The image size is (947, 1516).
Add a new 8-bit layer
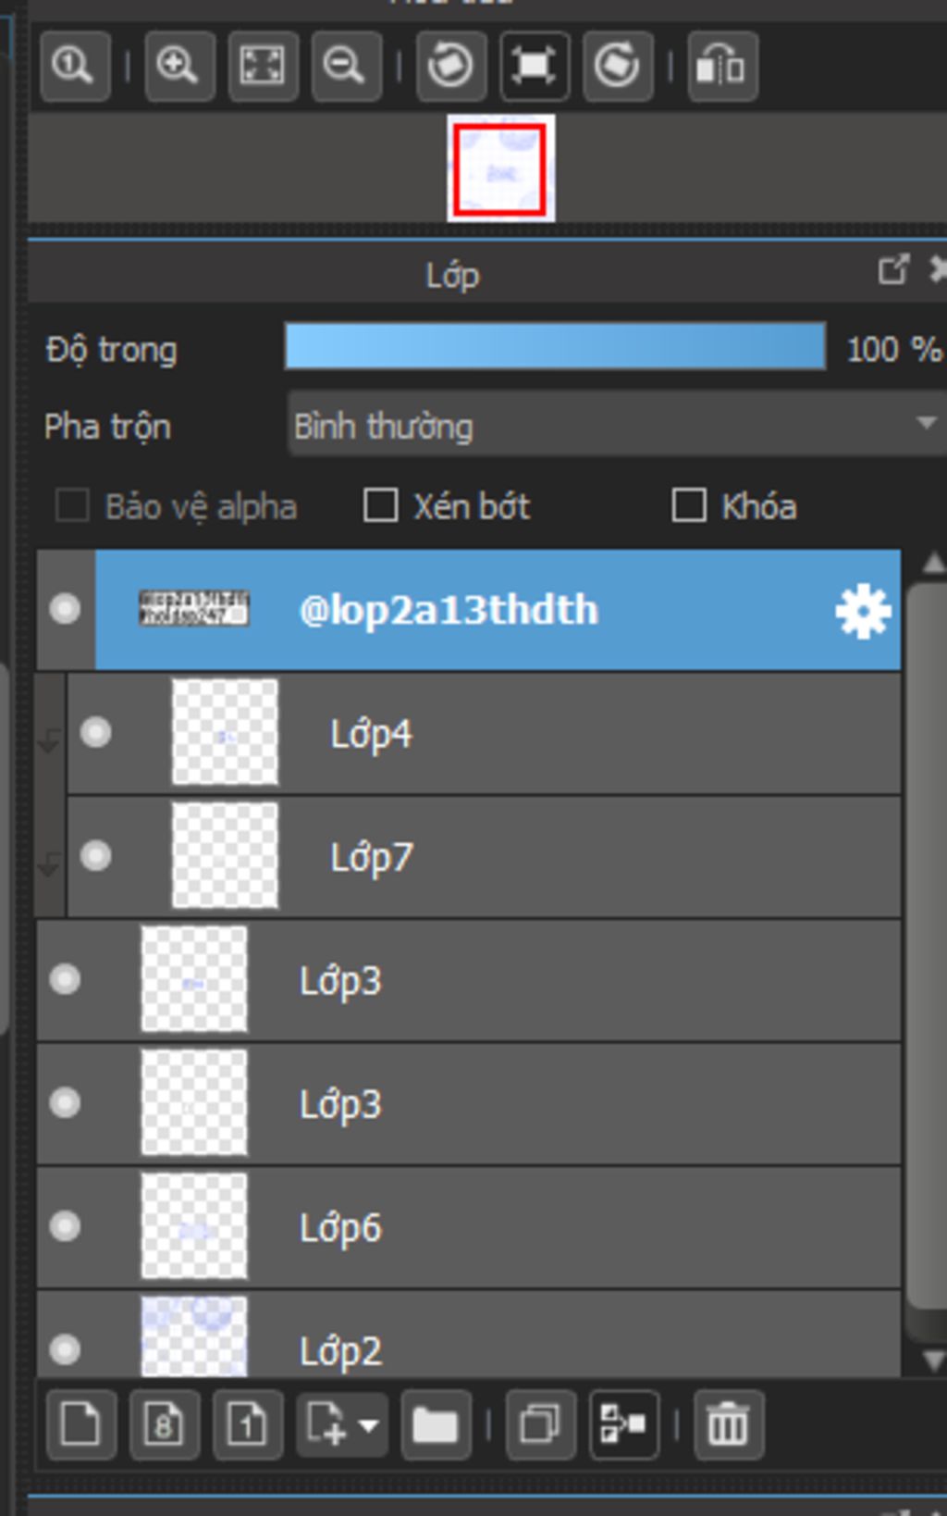[165, 1424]
